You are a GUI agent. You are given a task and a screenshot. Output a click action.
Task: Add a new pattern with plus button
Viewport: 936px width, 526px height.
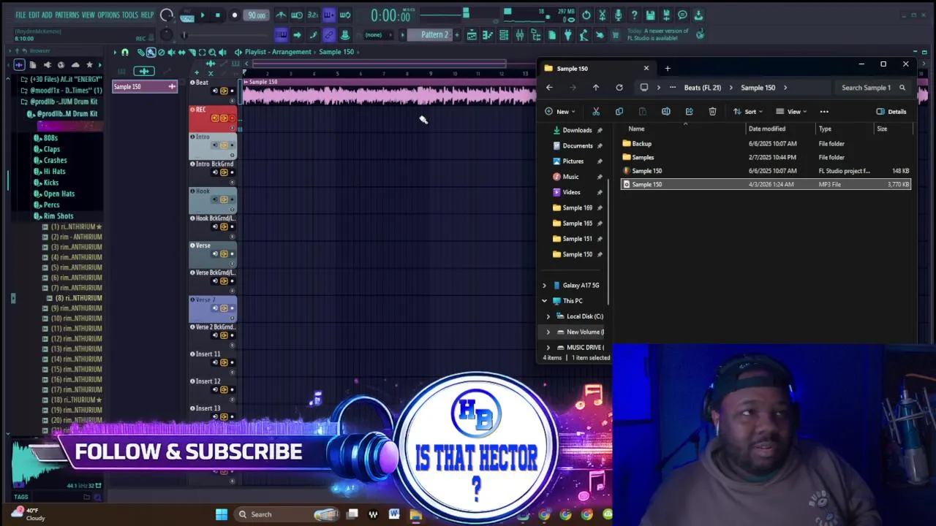(457, 35)
